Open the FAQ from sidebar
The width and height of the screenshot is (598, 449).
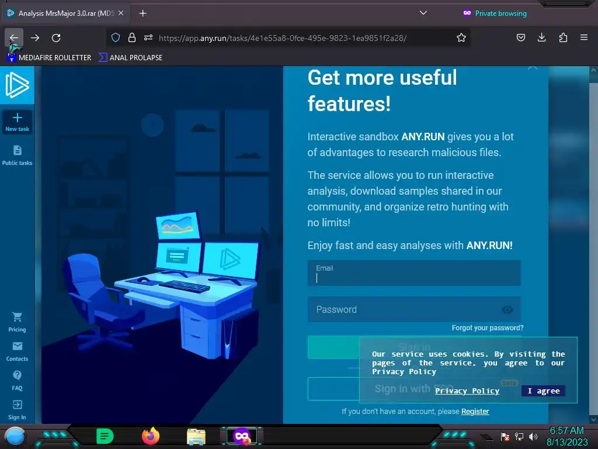click(x=17, y=381)
